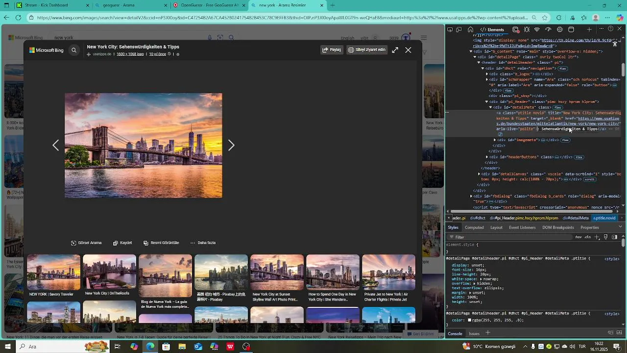Open the Network wifi icon in DevTools
The height and width of the screenshot is (353, 627).
[537, 29]
